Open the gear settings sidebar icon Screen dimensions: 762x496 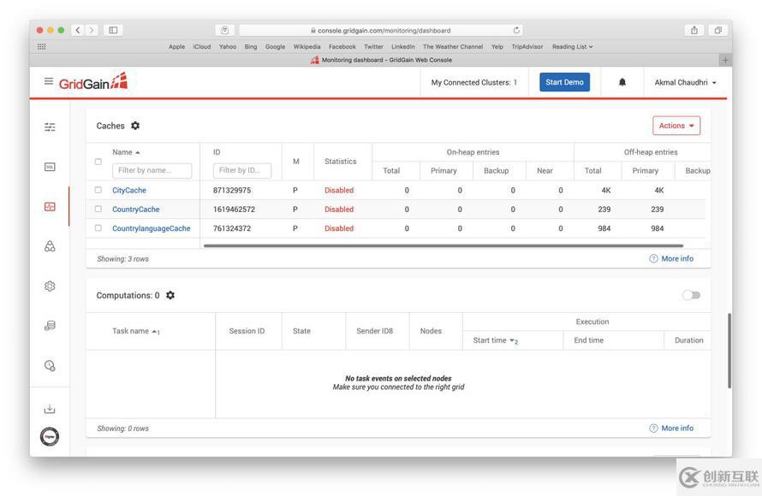pyautogui.click(x=50, y=286)
